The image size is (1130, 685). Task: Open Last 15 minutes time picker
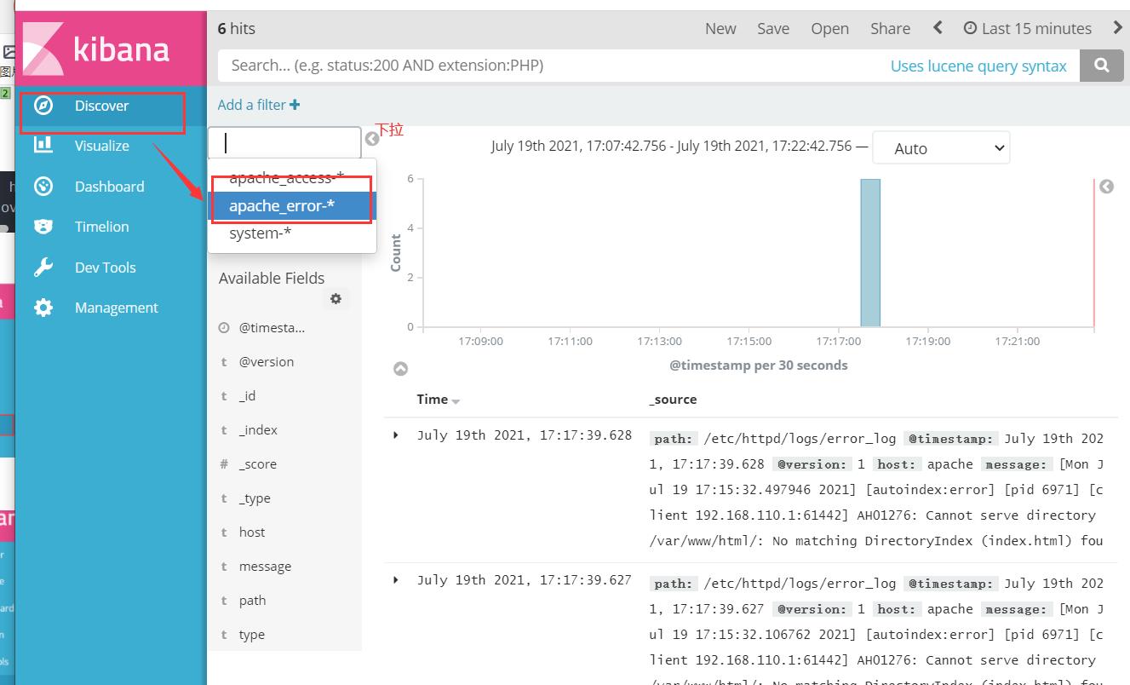(1027, 28)
